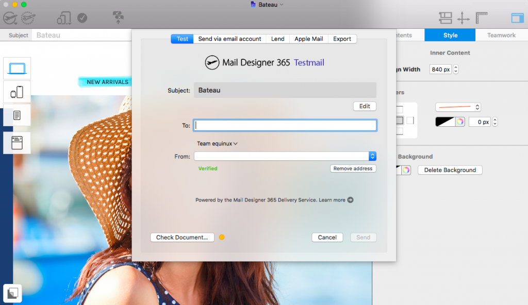Click the Delete Background button

click(x=450, y=170)
